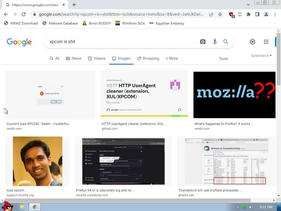Open the Chrome three-dot menu
This screenshot has width=281, height=211.
(275, 14)
